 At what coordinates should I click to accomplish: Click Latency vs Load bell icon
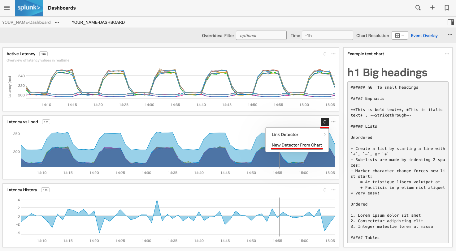325,122
